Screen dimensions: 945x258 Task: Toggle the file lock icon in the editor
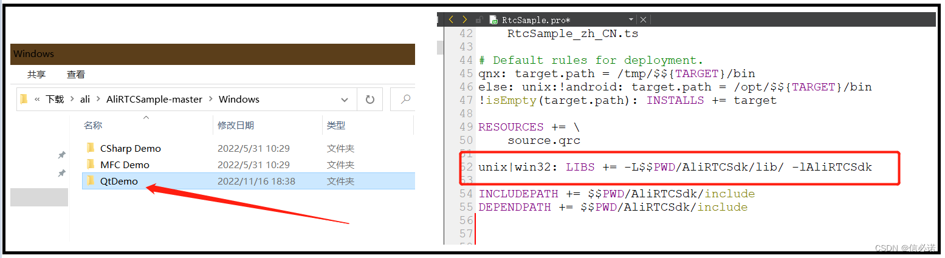[x=479, y=19]
